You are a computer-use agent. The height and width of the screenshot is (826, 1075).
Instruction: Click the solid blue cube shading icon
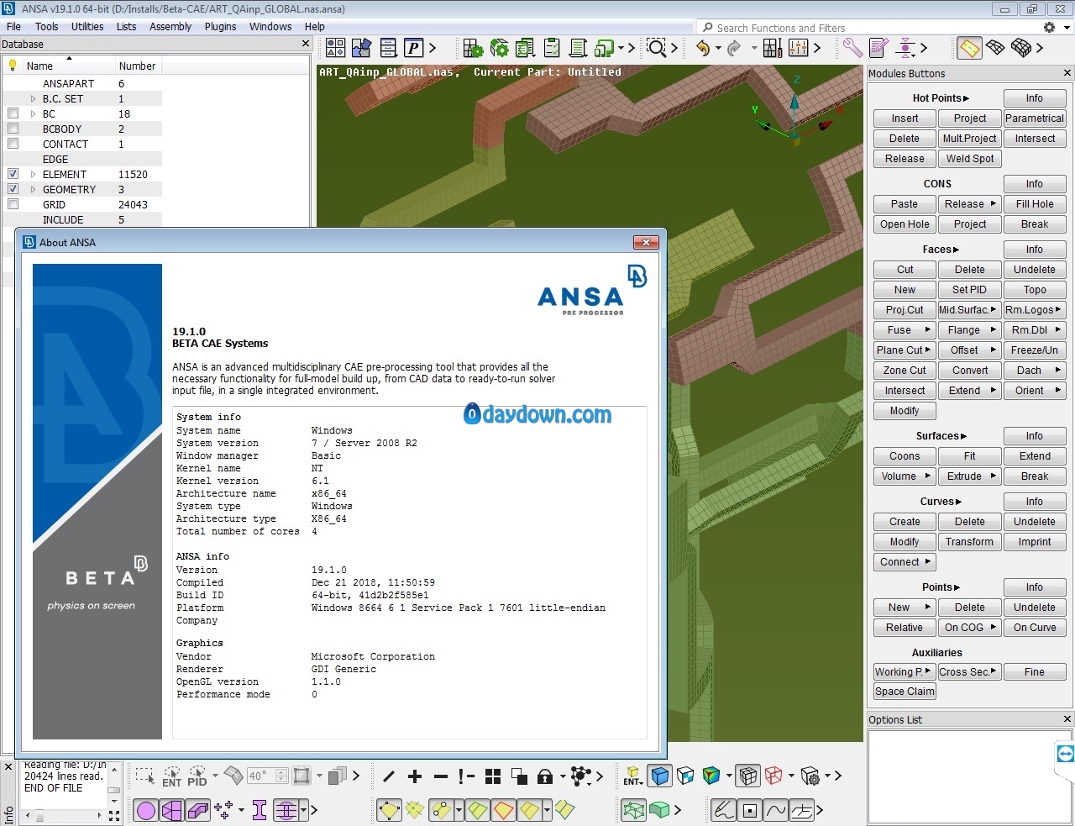[x=660, y=776]
